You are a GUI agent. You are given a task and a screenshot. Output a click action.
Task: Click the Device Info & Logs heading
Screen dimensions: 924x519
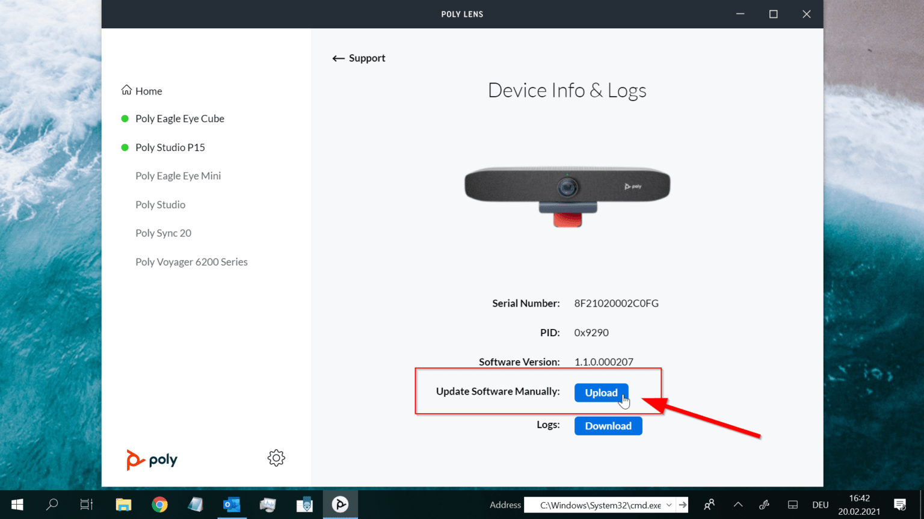567,90
